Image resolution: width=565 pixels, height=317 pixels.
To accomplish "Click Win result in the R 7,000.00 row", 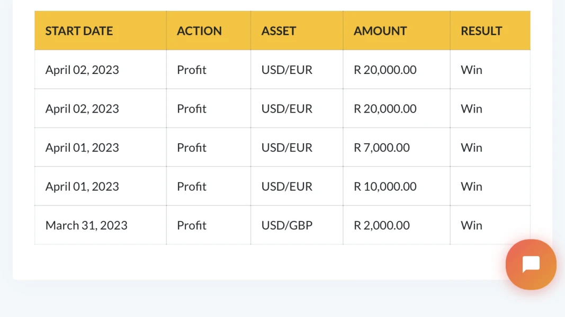I will pos(471,147).
